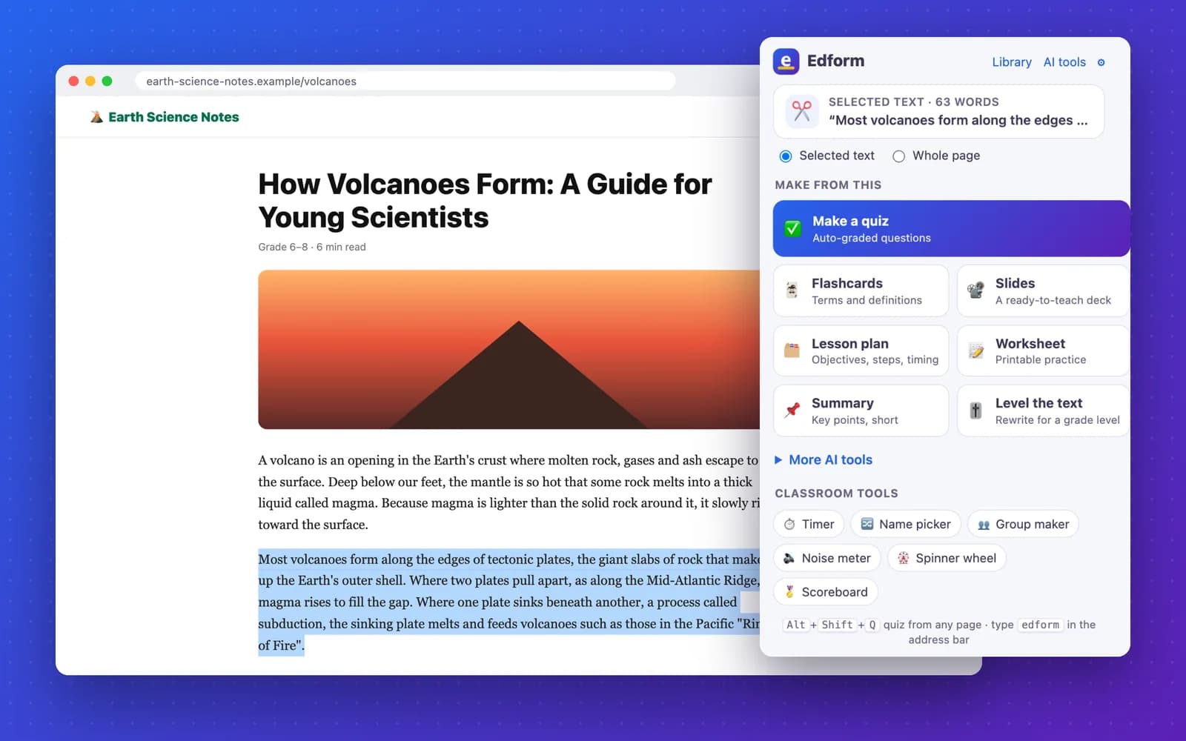This screenshot has width=1186, height=741.
Task: Make a Summary of key points
Action: tap(861, 411)
